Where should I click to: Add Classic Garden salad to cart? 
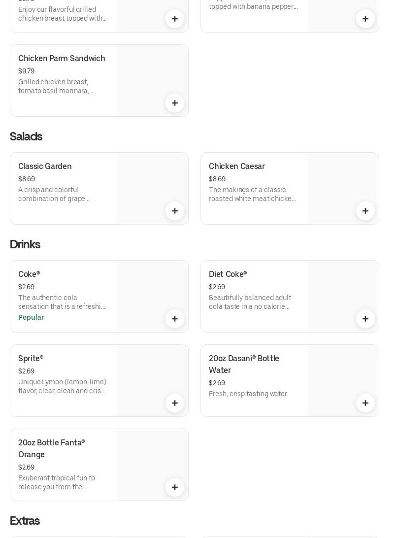tap(175, 211)
